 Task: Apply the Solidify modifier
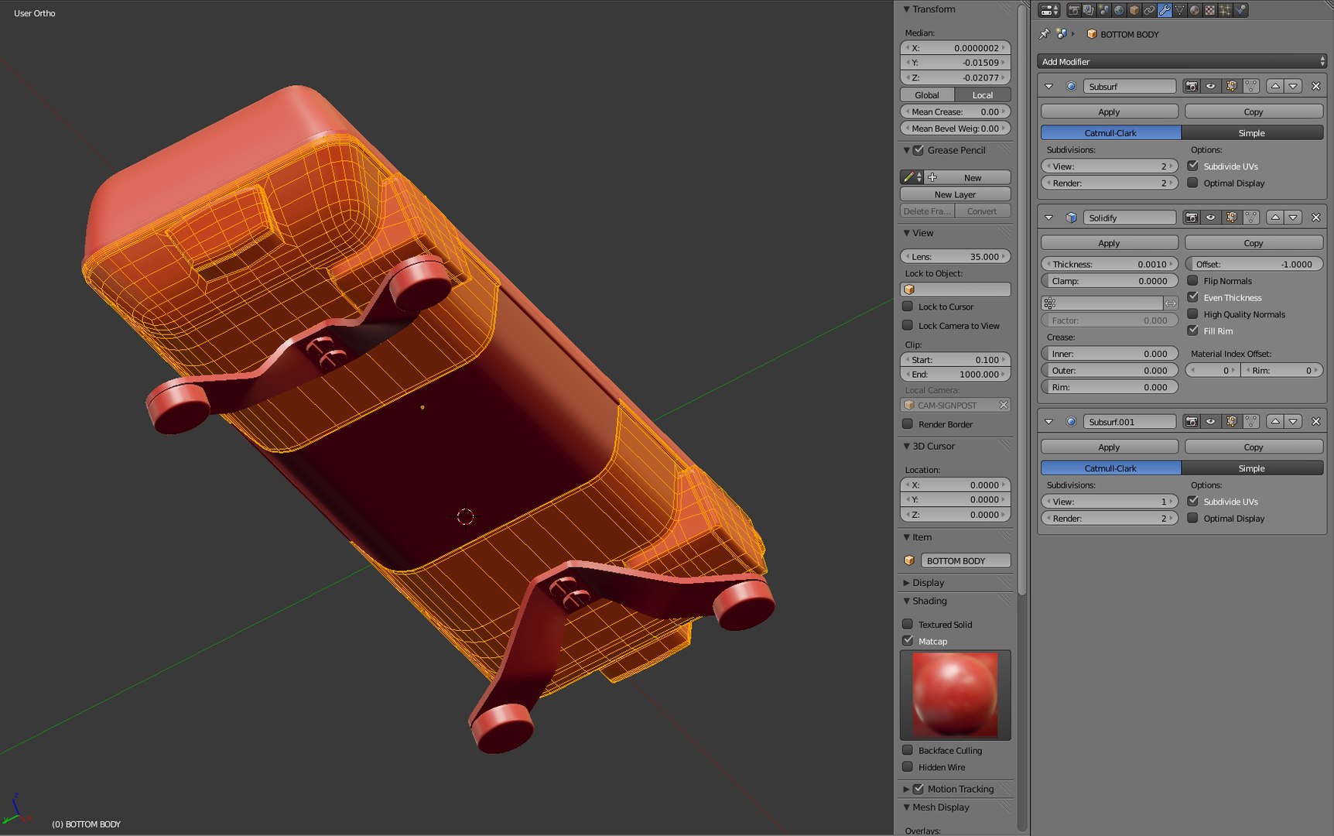point(1109,243)
